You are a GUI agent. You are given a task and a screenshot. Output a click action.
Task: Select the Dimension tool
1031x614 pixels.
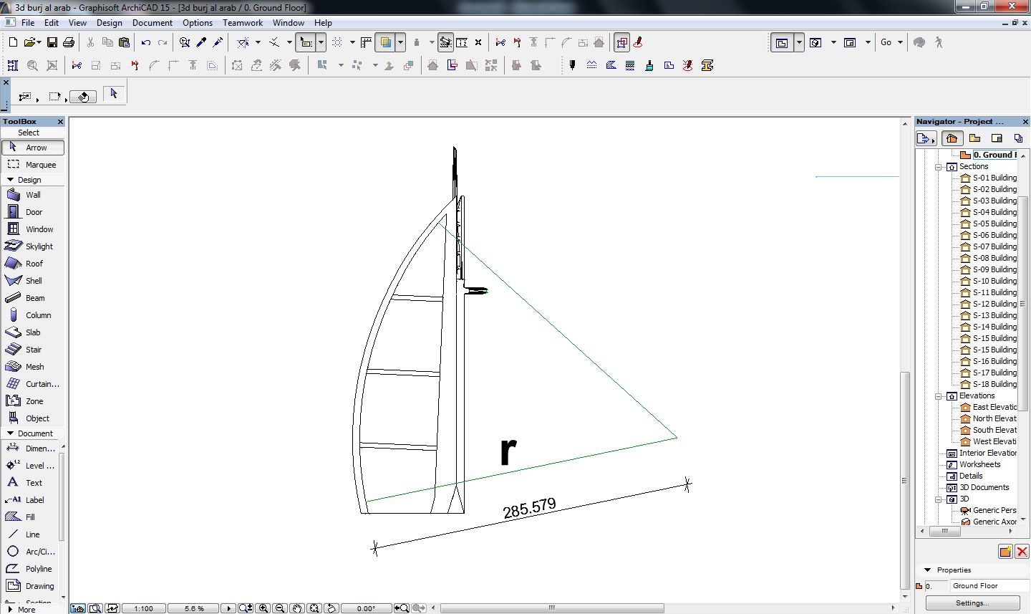pos(30,448)
